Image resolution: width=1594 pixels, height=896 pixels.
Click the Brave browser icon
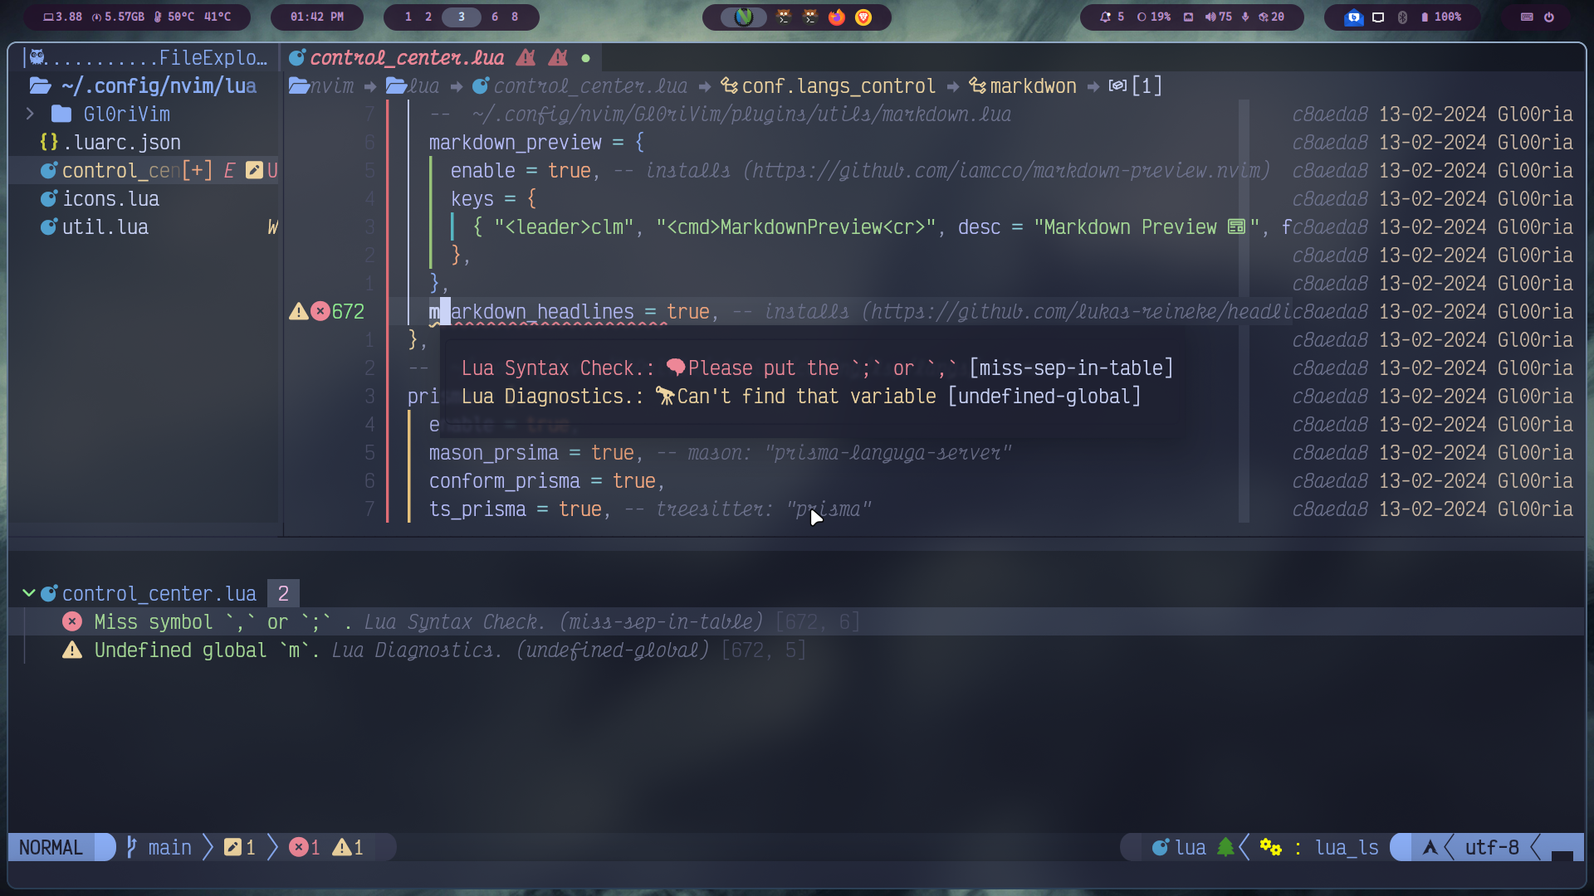pos(863,17)
